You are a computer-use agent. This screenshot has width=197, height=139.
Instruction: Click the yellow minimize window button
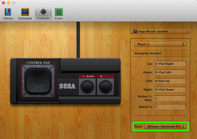(9, 3)
